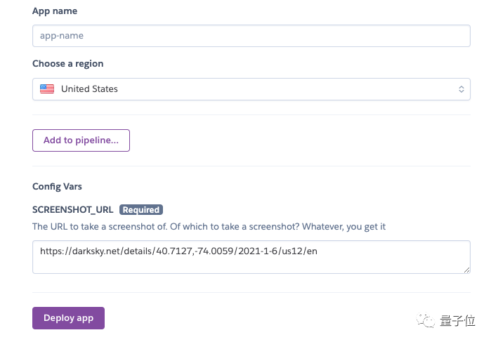Screen dimensions: 491x342
Task: Open the United States region dropdown
Action: point(251,89)
